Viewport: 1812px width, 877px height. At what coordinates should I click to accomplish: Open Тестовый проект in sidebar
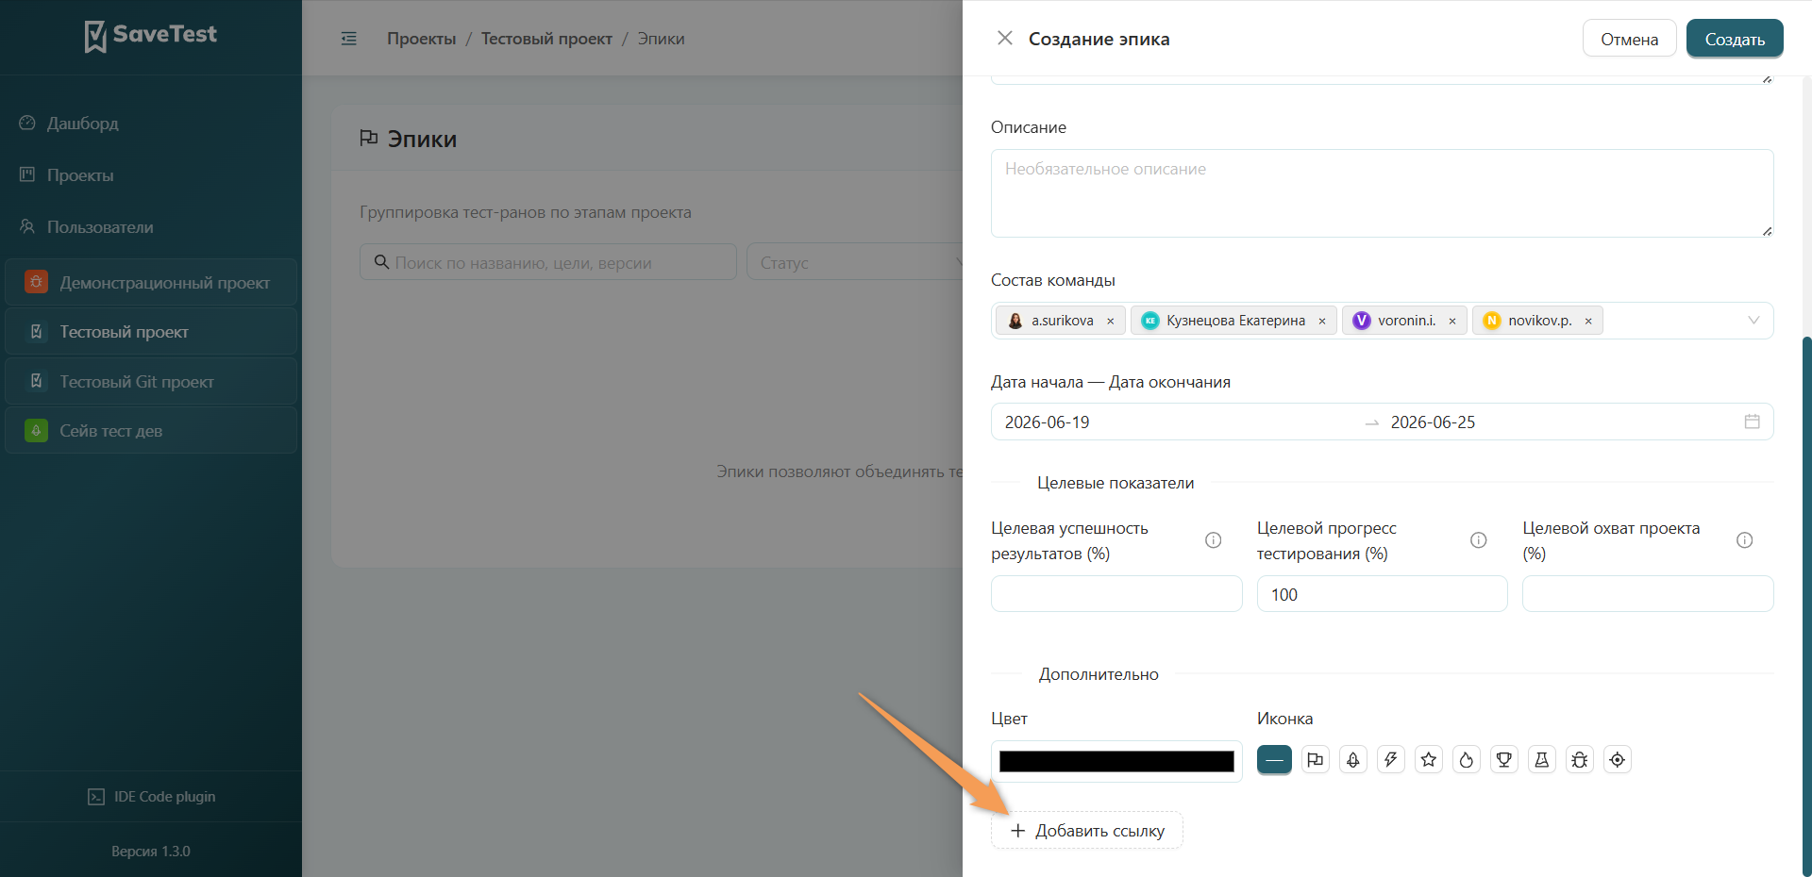[x=151, y=332]
